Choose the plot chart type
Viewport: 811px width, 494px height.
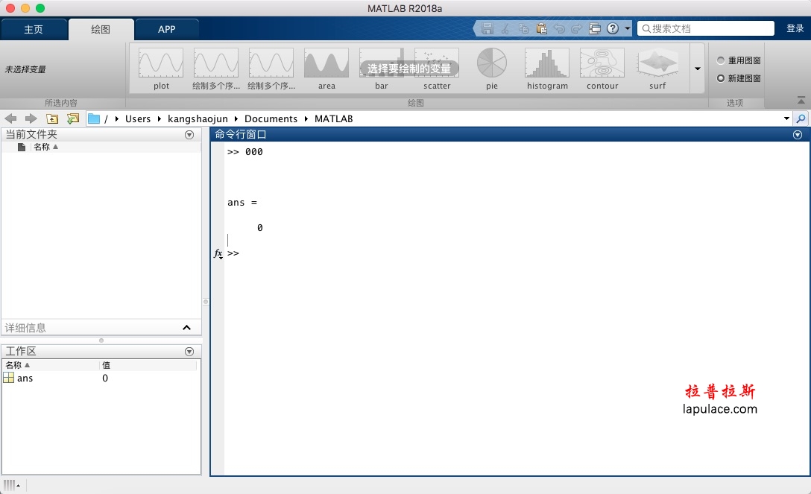(x=161, y=69)
